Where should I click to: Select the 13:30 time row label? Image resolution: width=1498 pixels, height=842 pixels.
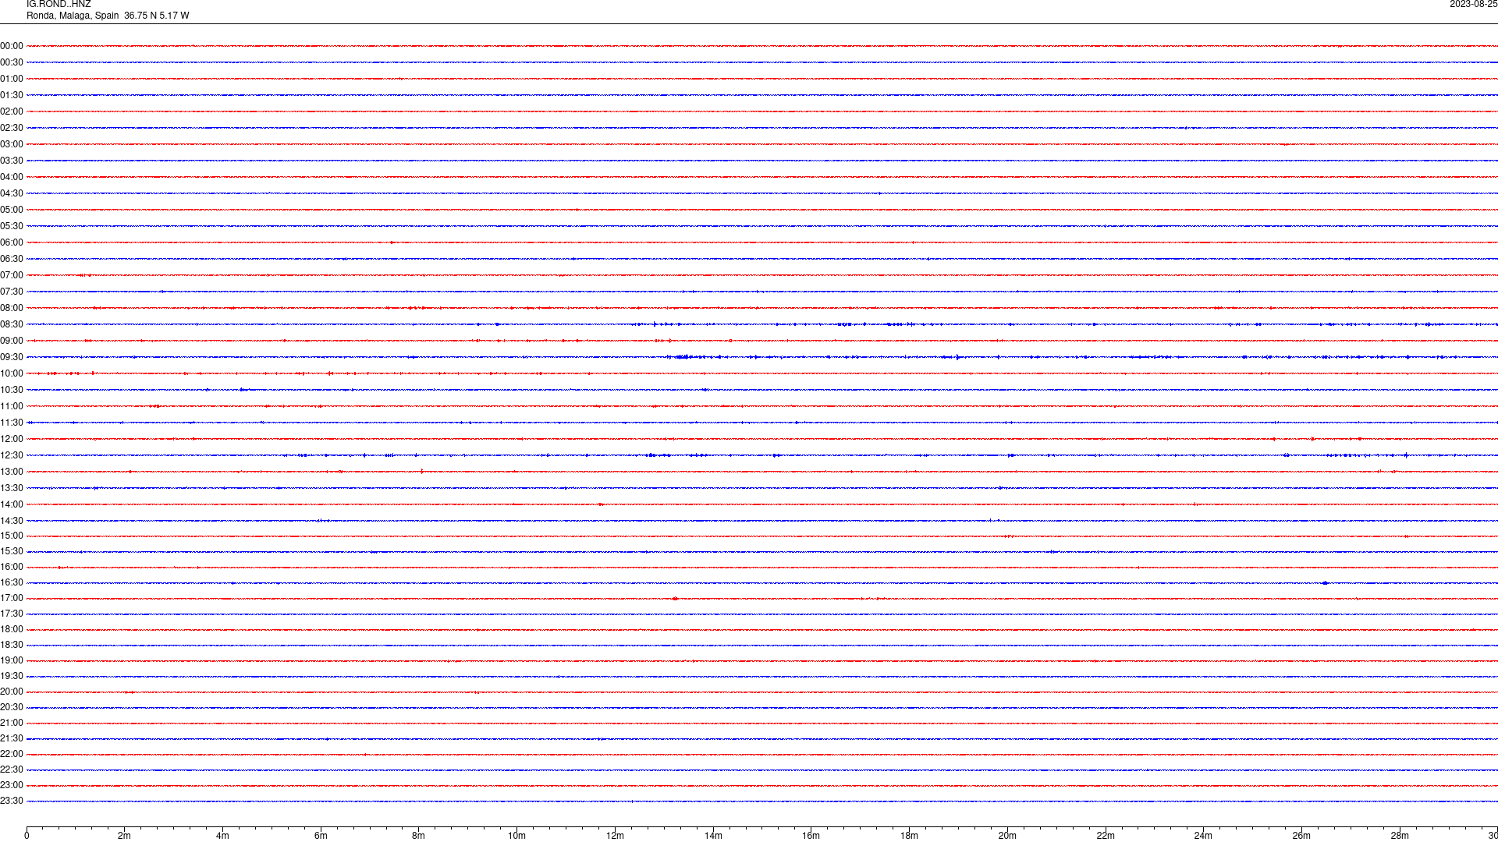click(12, 488)
